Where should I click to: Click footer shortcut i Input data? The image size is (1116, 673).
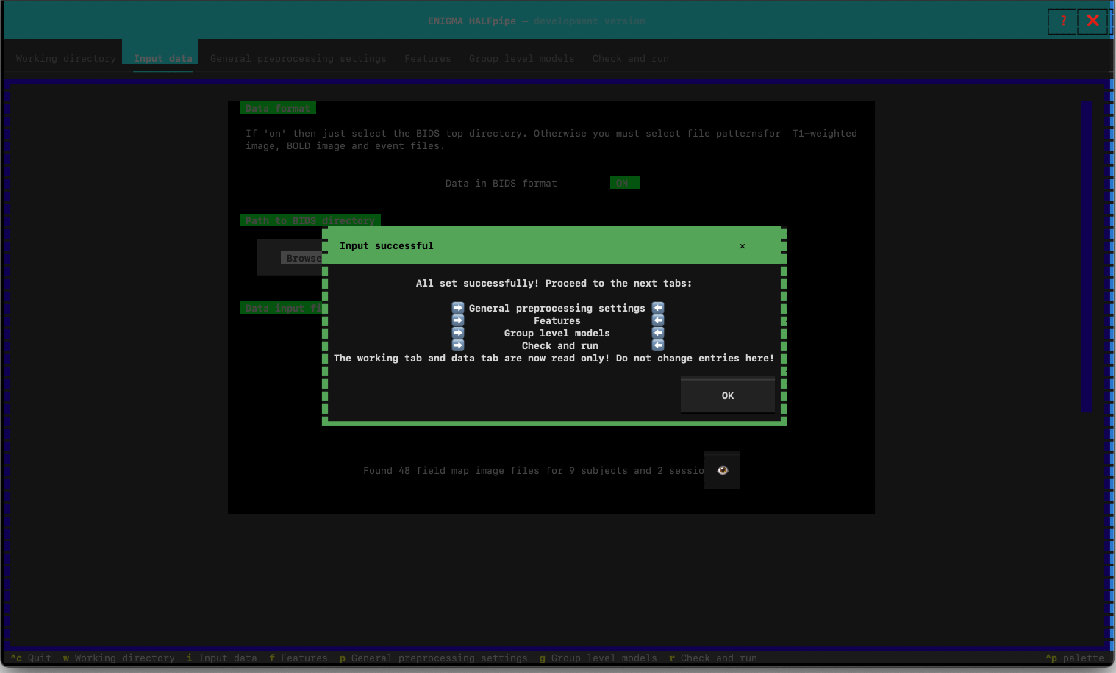point(222,658)
